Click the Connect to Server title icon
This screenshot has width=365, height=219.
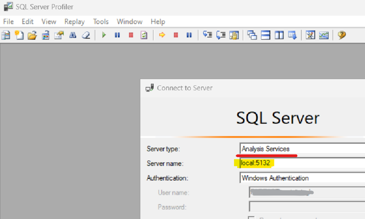coord(150,88)
